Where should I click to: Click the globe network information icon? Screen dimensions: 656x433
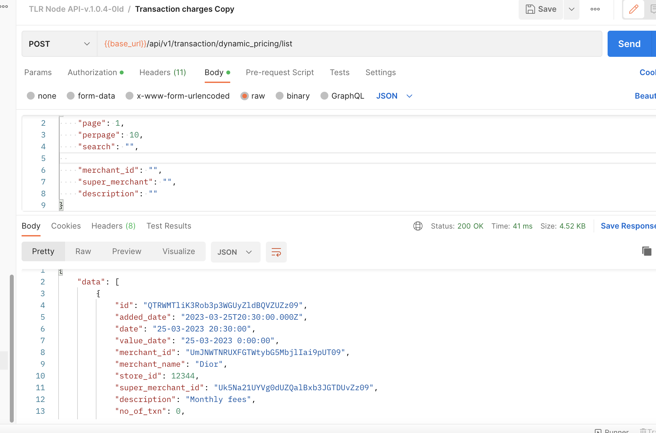(x=418, y=226)
